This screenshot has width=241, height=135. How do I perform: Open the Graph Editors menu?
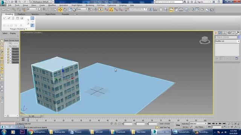77,5
